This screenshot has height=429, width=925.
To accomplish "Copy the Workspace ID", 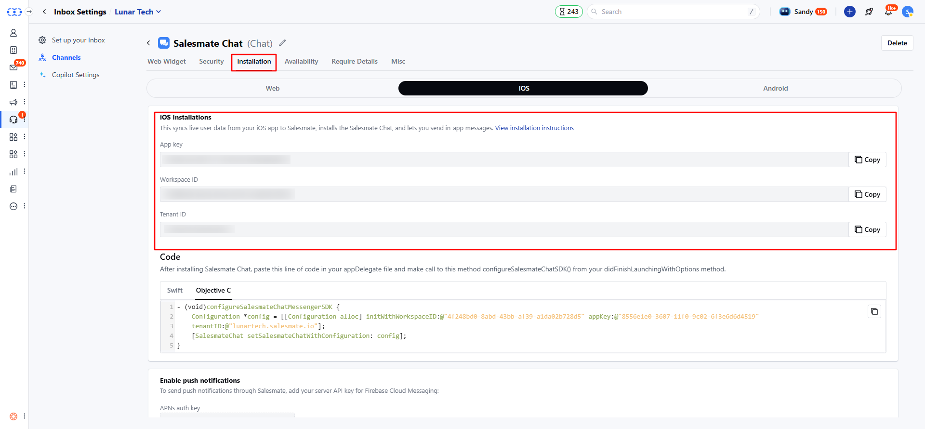I will click(867, 194).
